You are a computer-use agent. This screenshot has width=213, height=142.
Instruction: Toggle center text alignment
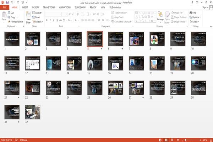coord(86,20)
